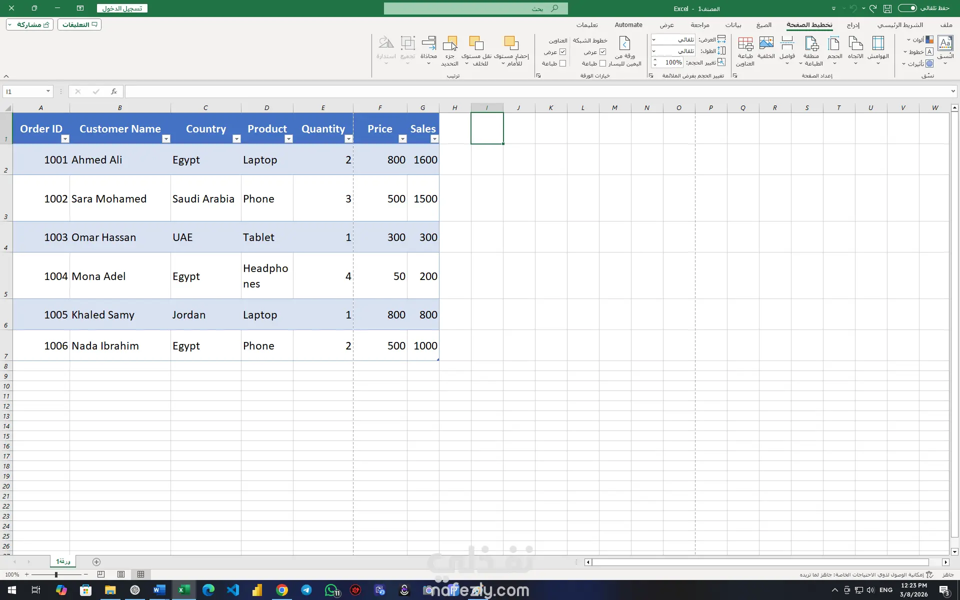Toggle the AutoSave (حفظ تلقائي) switch

tap(907, 8)
